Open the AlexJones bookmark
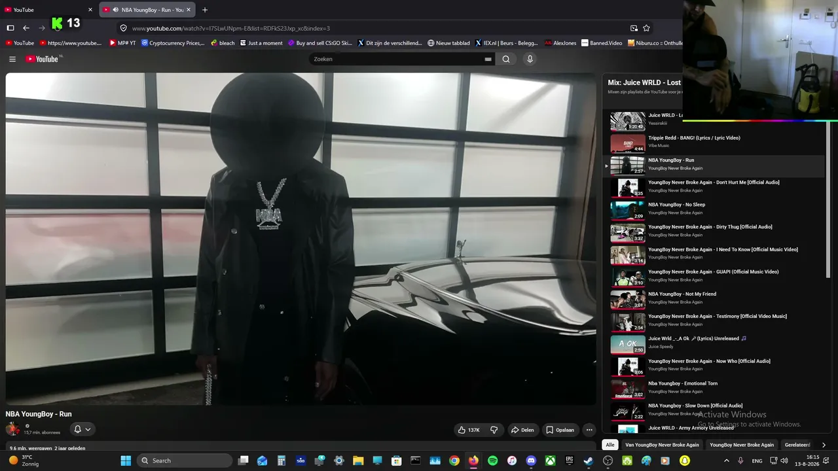The height and width of the screenshot is (471, 838). pyautogui.click(x=560, y=43)
